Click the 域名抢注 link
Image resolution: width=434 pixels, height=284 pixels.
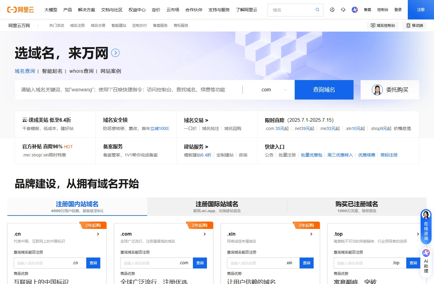[x=211, y=128]
